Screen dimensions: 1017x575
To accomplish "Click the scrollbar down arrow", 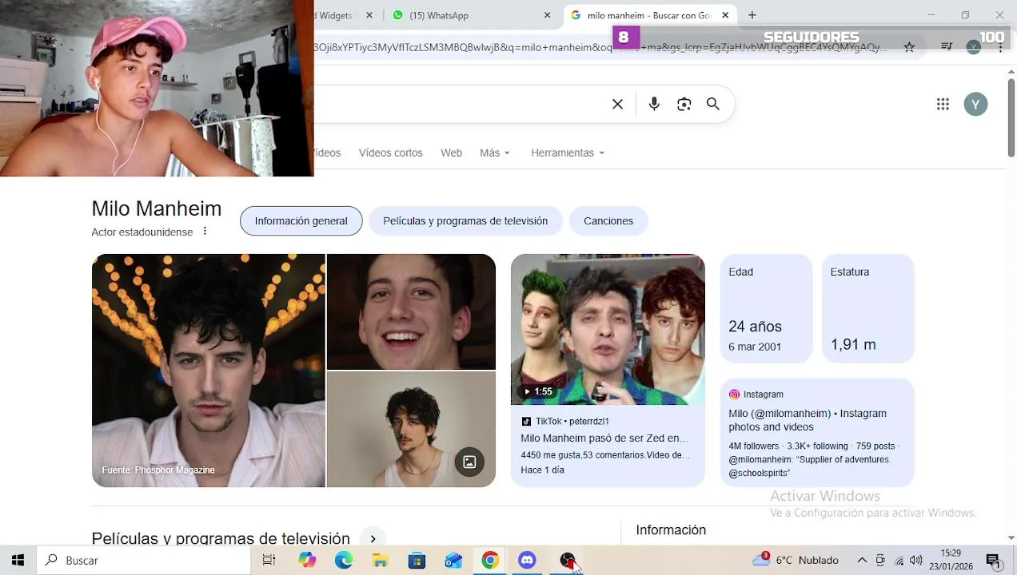I will (x=1011, y=538).
